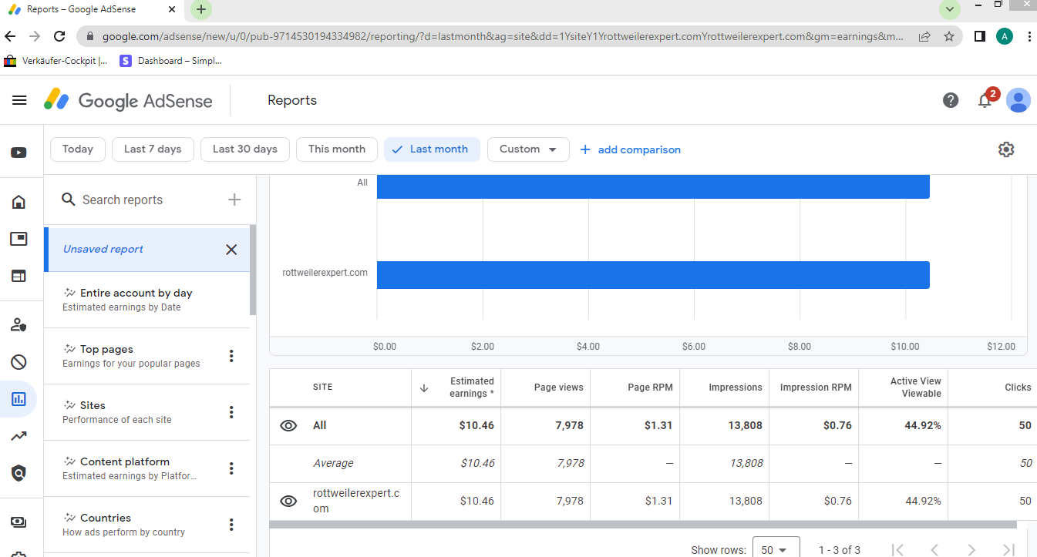Click the Google AdSense logo
The height and width of the screenshot is (557, 1037).
(128, 100)
